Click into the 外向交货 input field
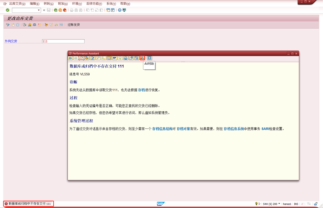The height and width of the screenshot is (208, 323). click(x=63, y=41)
